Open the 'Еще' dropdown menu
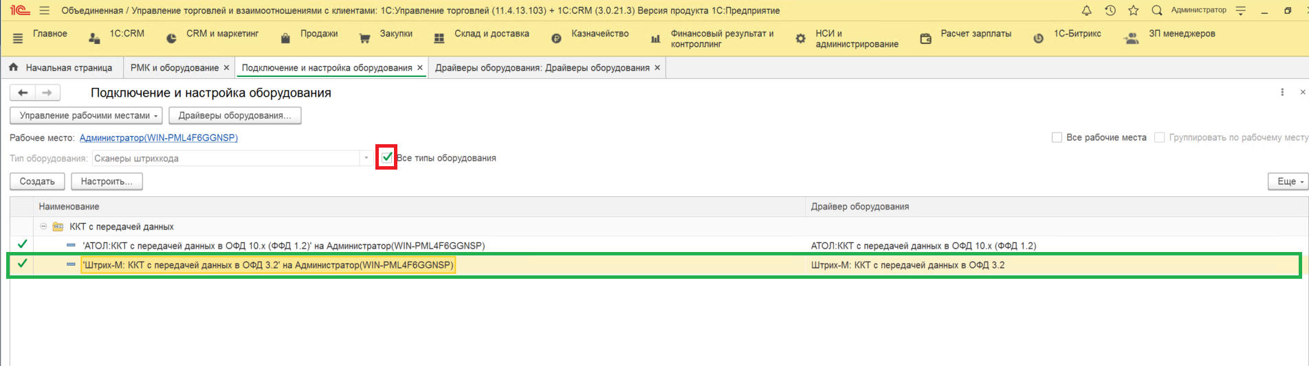This screenshot has width=1309, height=366. [1287, 181]
